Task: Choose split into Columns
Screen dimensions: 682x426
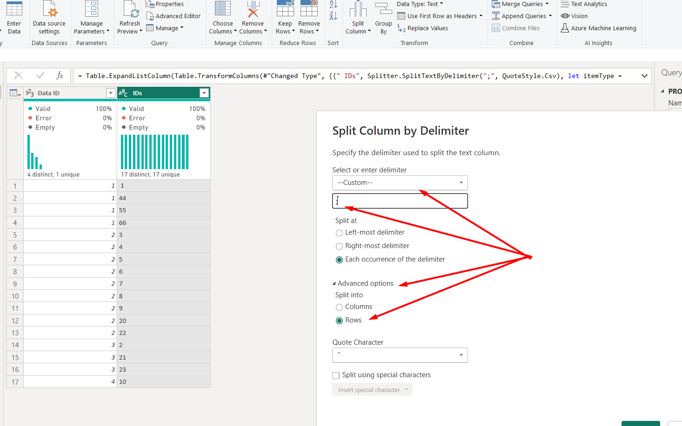Action: pos(339,307)
